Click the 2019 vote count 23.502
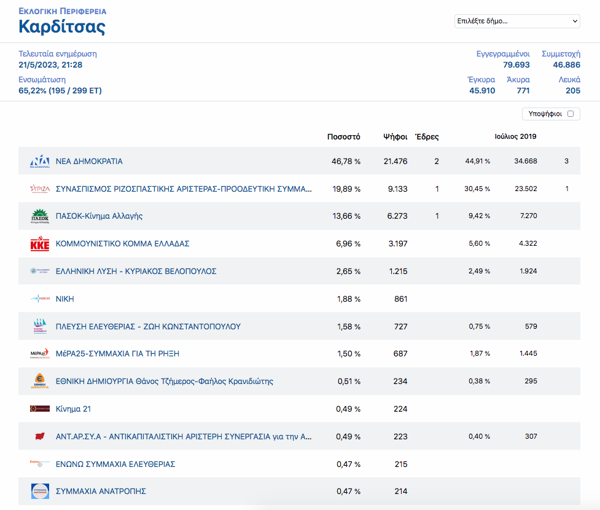Viewport: 600px width, 510px height. (526, 189)
